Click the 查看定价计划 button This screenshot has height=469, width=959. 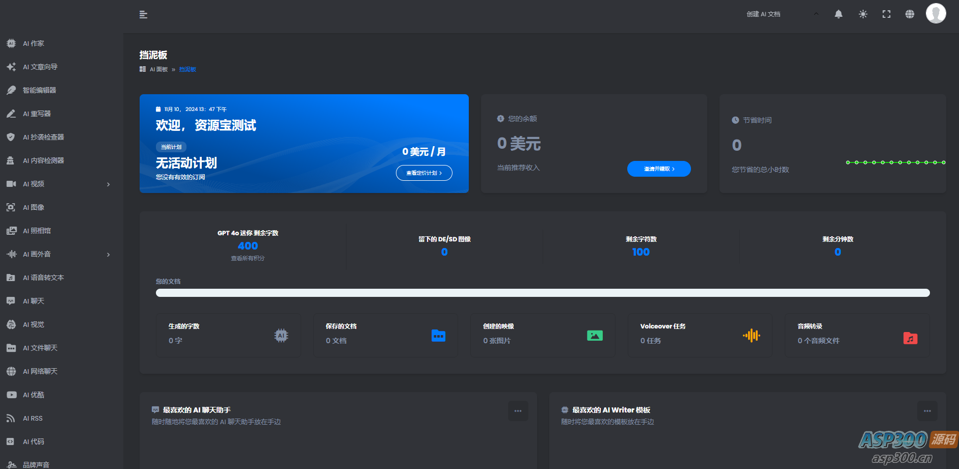424,173
